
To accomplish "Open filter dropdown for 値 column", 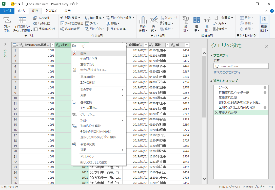I will (x=187, y=45).
